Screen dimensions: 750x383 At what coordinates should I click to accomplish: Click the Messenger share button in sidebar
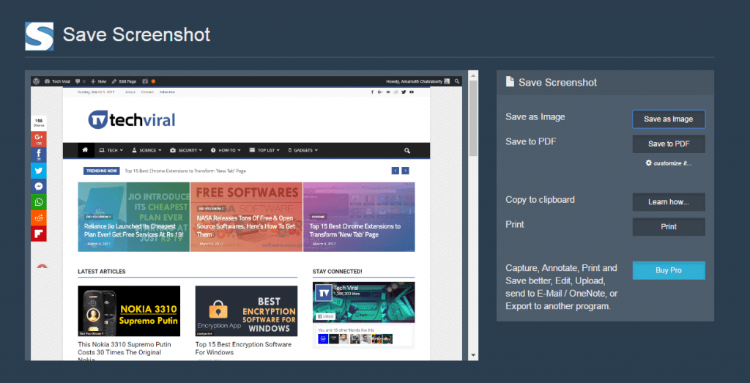click(39, 187)
